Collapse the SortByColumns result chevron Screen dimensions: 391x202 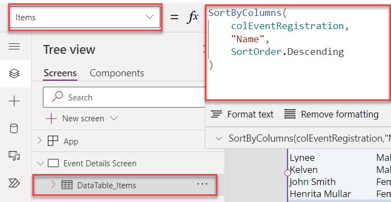tap(219, 138)
